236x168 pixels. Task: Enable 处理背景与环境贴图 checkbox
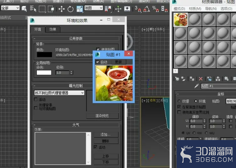[x=36, y=108]
